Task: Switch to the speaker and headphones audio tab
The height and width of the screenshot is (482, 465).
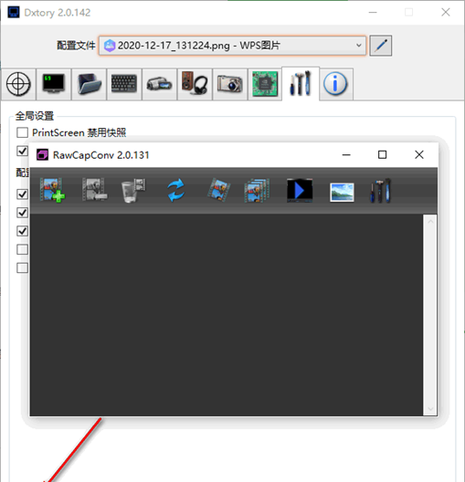Action: 195,84
